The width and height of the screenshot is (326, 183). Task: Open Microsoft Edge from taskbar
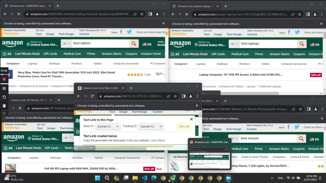coord(154,178)
